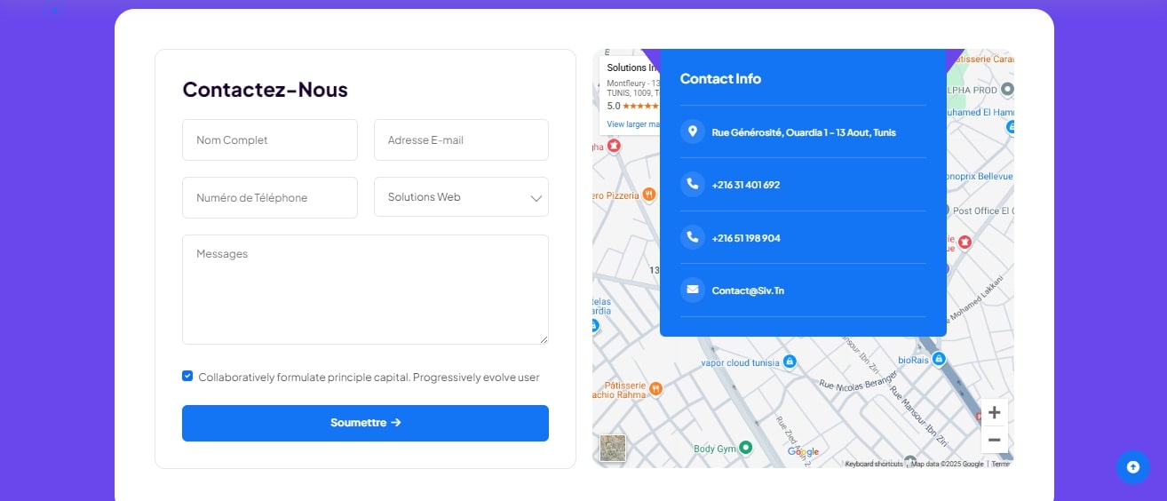The height and width of the screenshot is (501, 1167).
Task: Click the bioRais map marker
Action: tap(938, 359)
